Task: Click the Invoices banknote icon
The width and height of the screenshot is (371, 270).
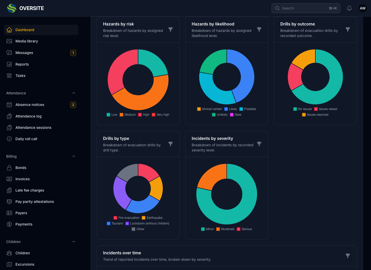Action: pos(9,179)
